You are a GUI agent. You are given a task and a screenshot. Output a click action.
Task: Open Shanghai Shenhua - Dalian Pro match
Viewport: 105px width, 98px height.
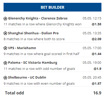point(33,33)
